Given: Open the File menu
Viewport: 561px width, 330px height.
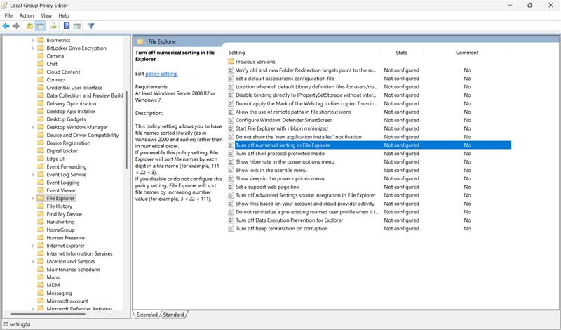Looking at the screenshot, I should pos(8,15).
